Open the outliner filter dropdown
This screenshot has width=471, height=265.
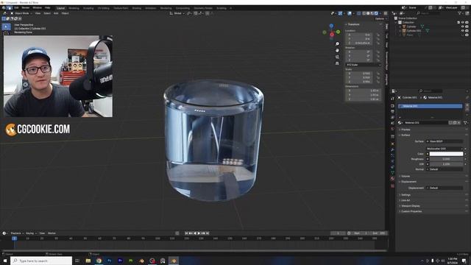(461, 13)
